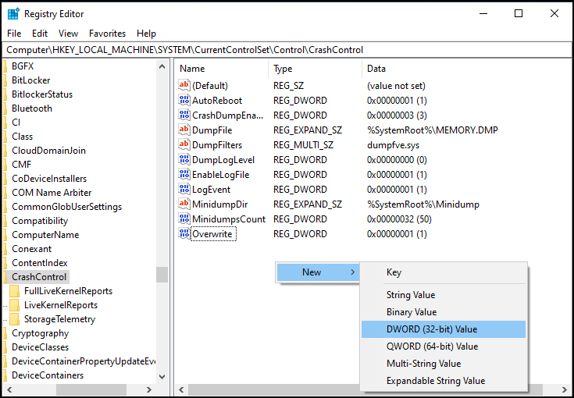Click the %SystemRoot%\Minidump data cell
The height and width of the screenshot is (398, 574).
coord(422,204)
